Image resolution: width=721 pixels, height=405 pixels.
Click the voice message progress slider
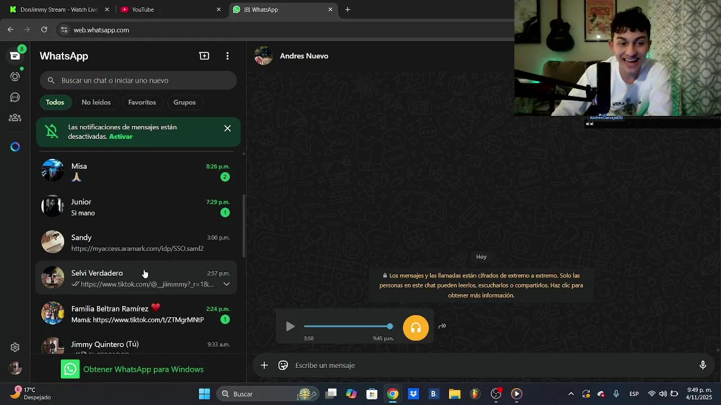click(x=348, y=326)
